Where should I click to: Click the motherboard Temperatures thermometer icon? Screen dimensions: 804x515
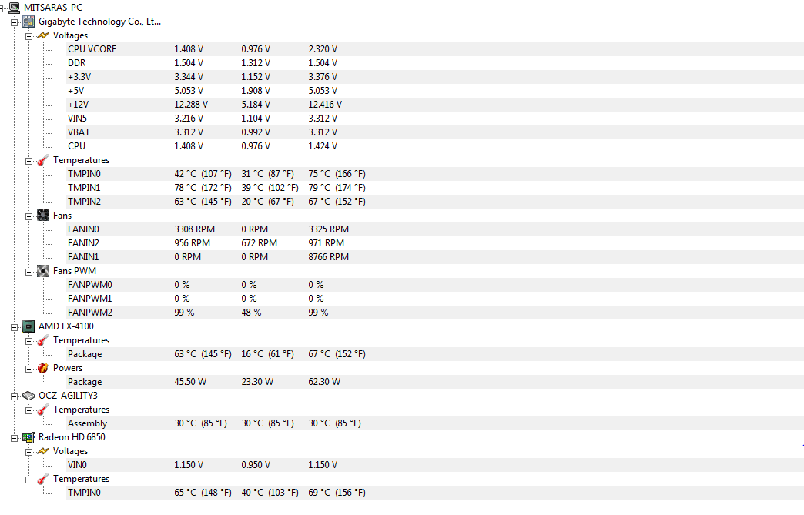coord(43,160)
